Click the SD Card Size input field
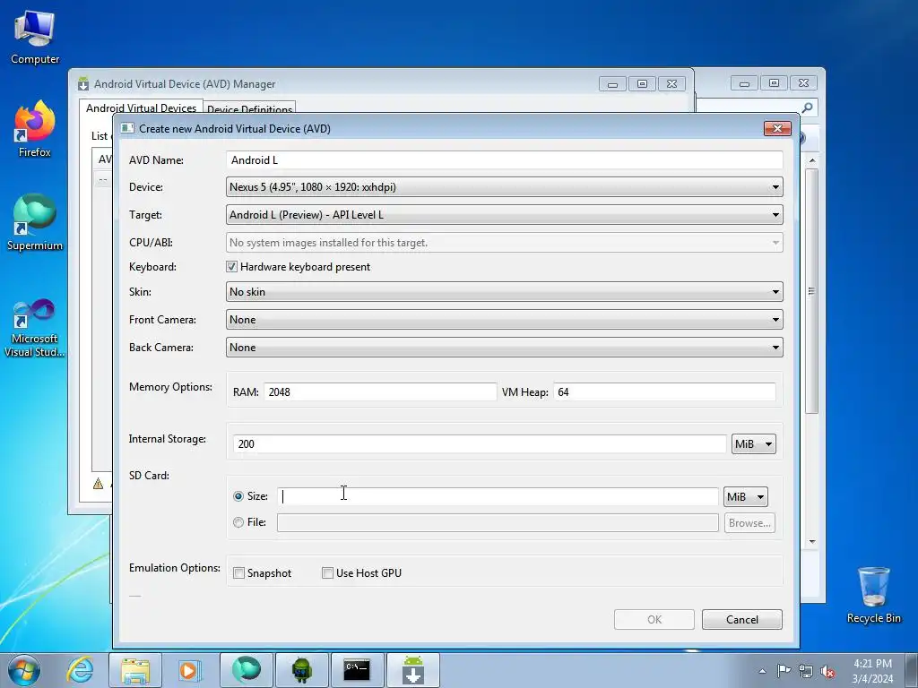 pos(498,496)
